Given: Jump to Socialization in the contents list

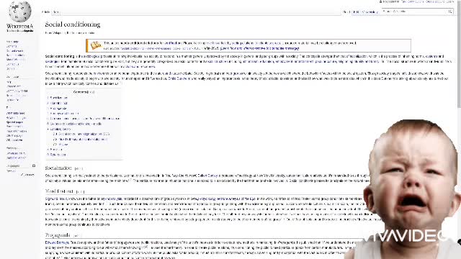Looking at the screenshot, I should [58, 98].
